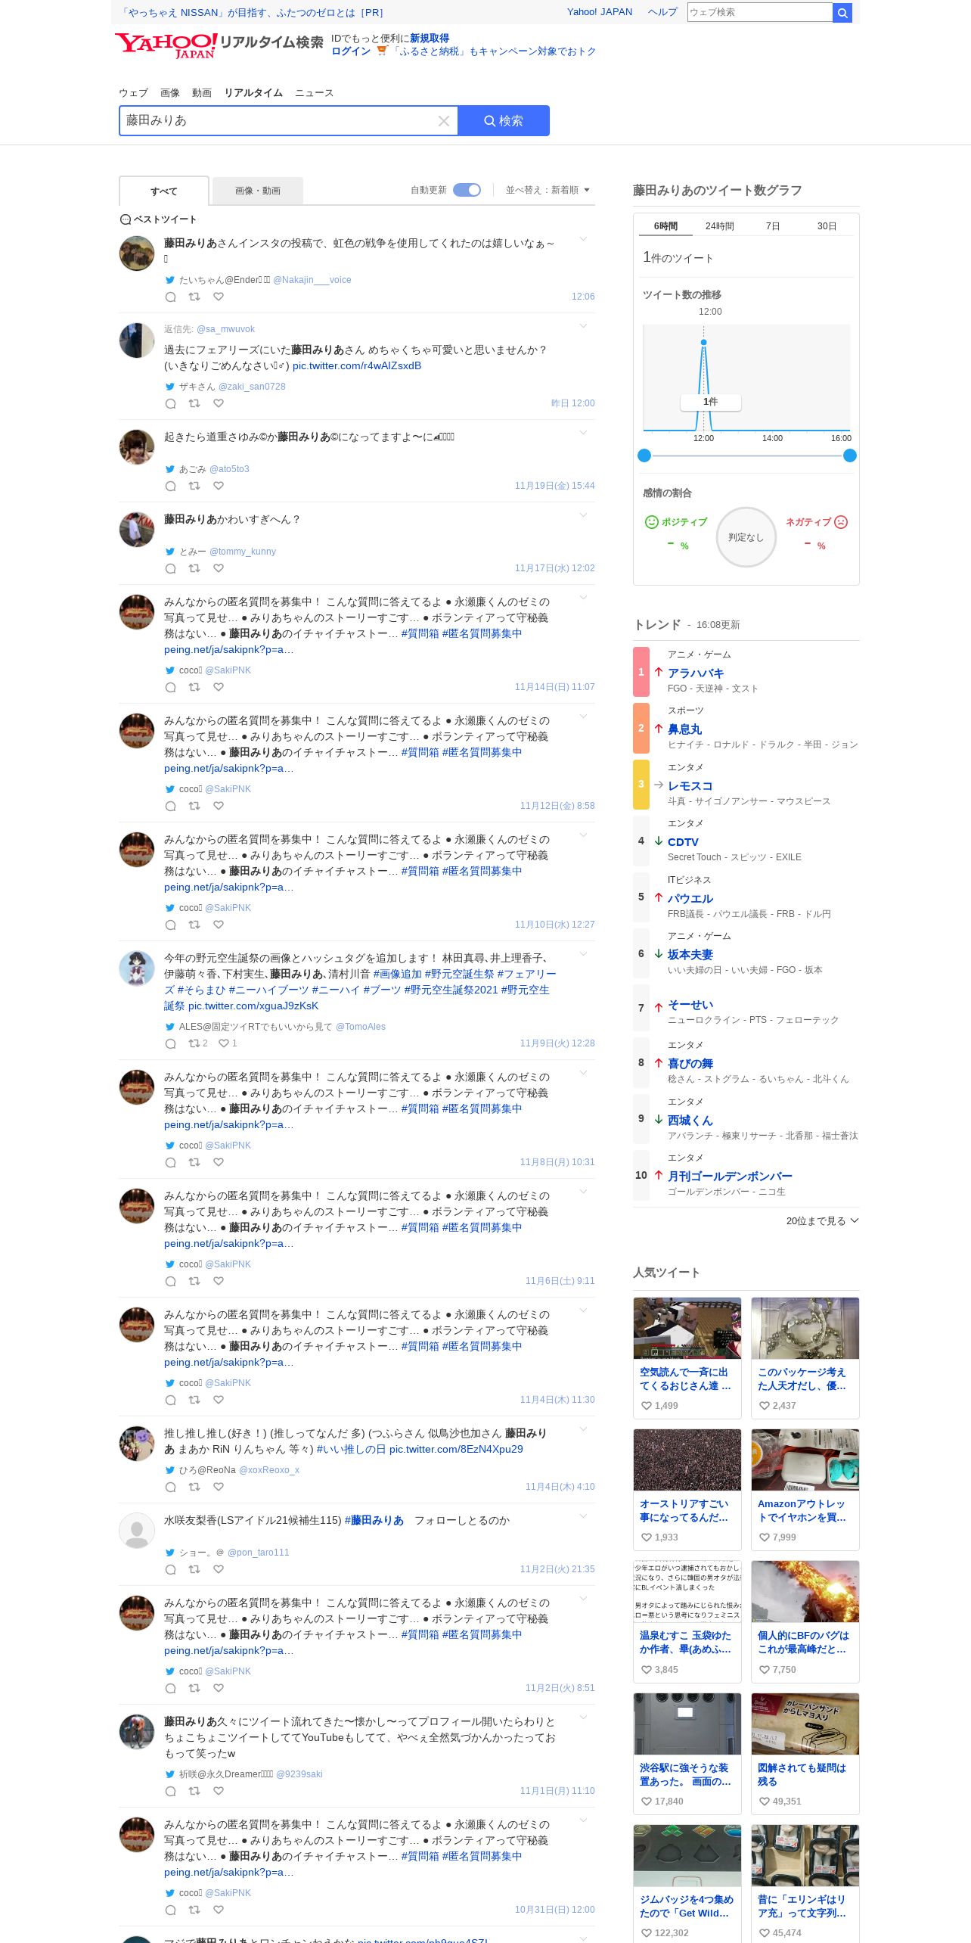
Task: Switch graph to the 30日 tab
Action: [x=827, y=226]
